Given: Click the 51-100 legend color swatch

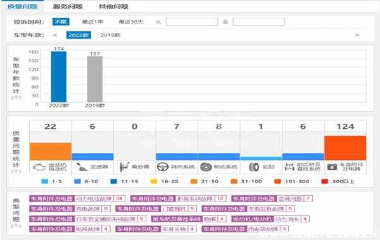Looking at the screenshot, I should tap(234, 181).
